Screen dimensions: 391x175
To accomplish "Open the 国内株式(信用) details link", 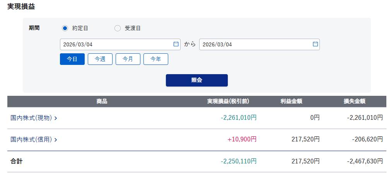I will pos(31,139).
